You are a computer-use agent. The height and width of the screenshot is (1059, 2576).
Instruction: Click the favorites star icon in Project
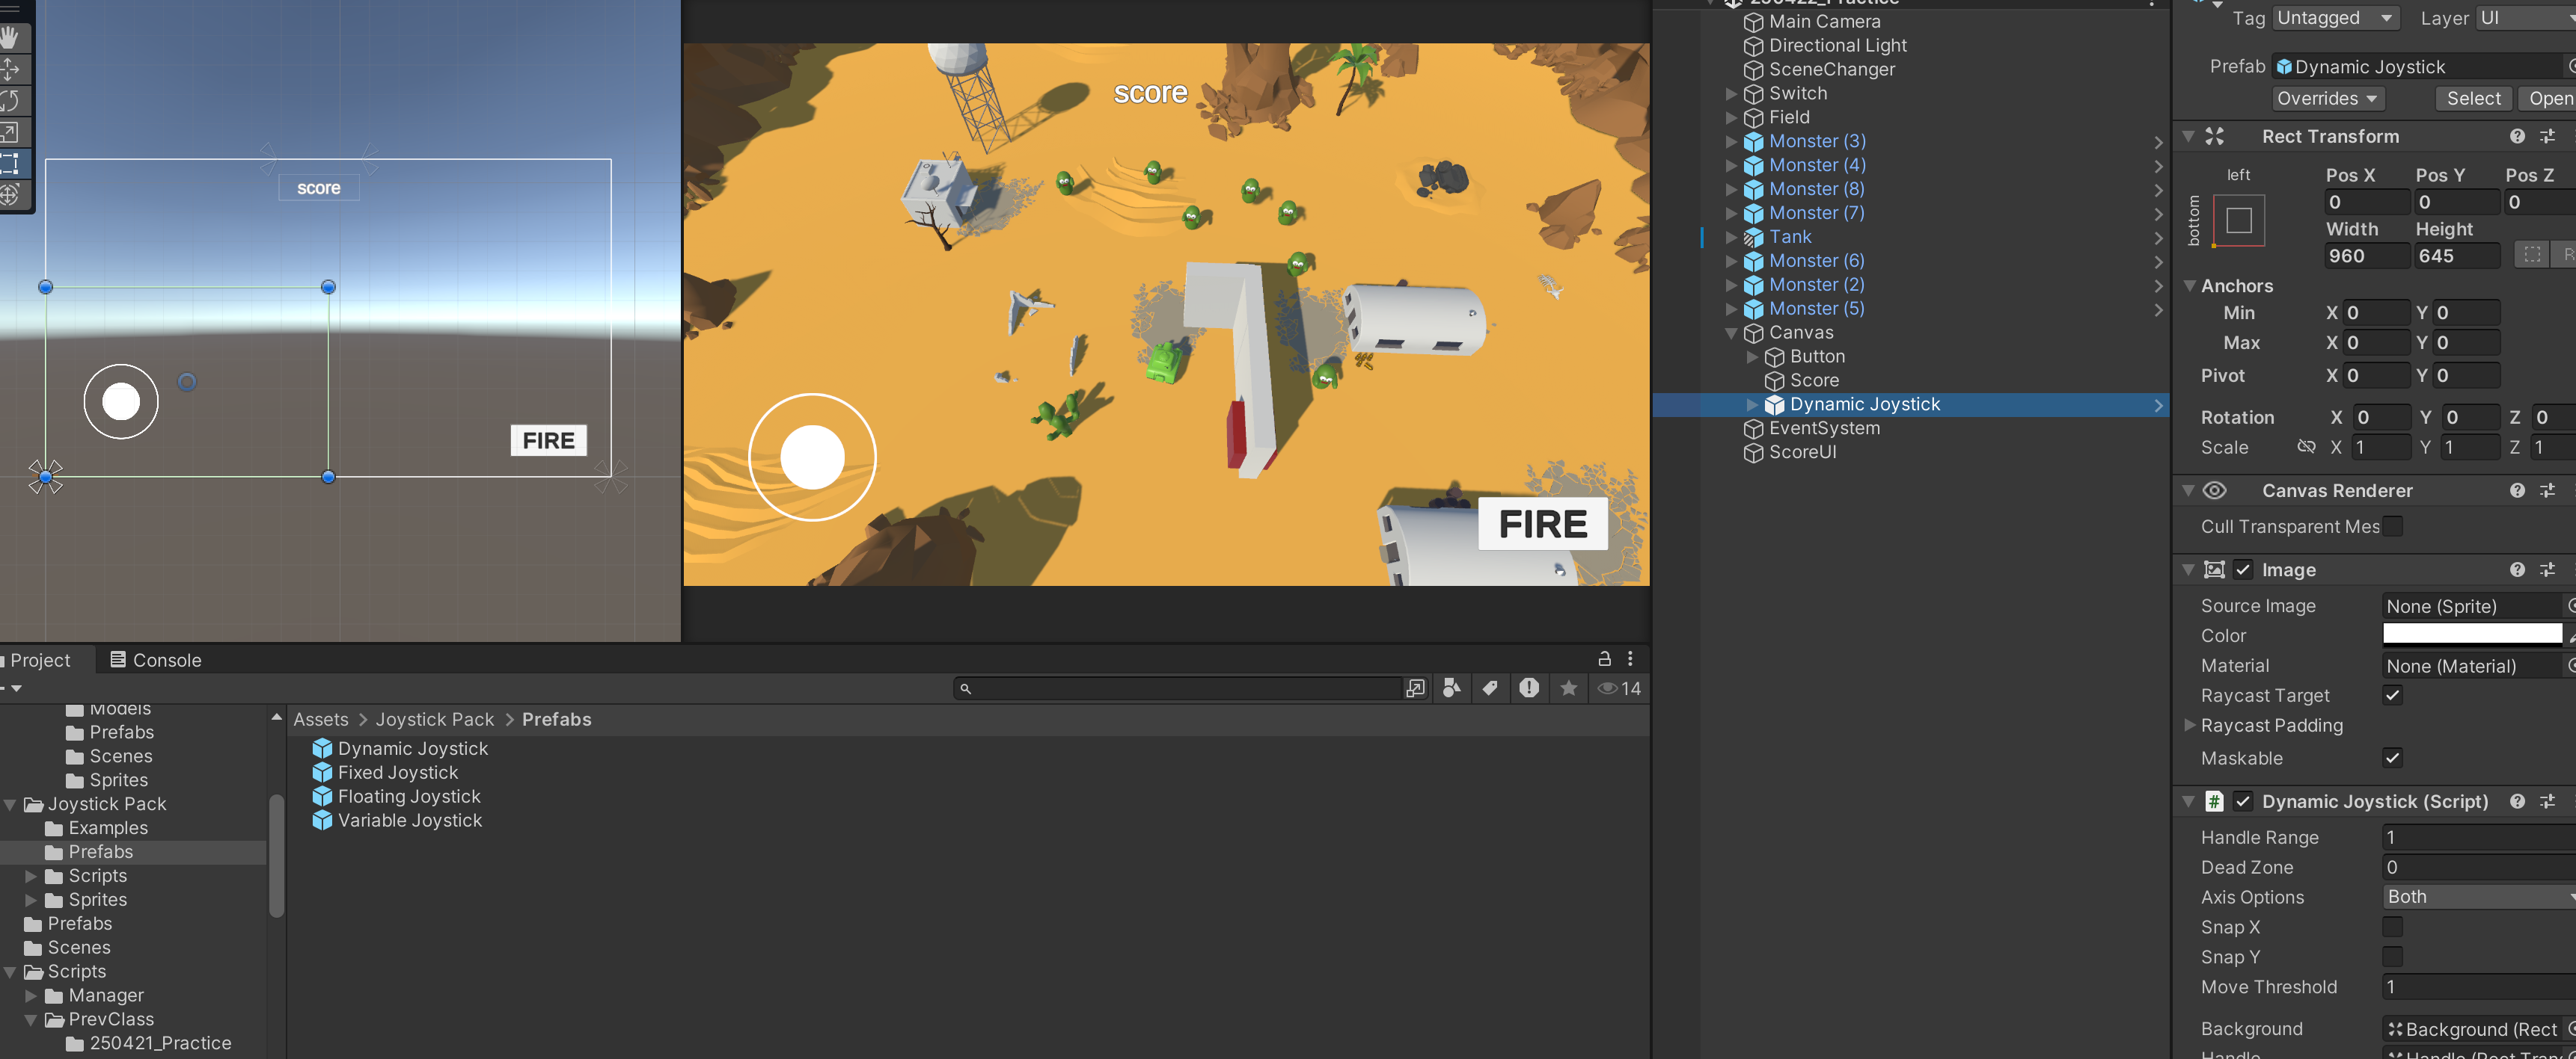coord(1568,688)
